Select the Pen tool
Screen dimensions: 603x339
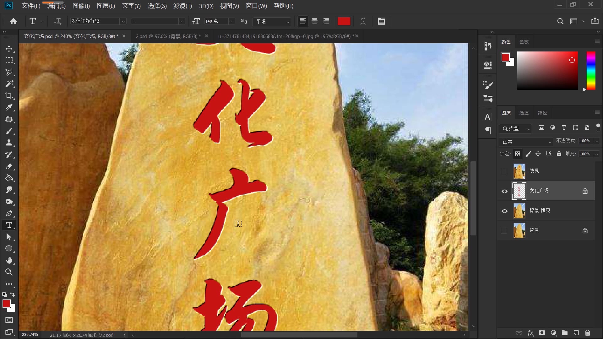pyautogui.click(x=9, y=213)
